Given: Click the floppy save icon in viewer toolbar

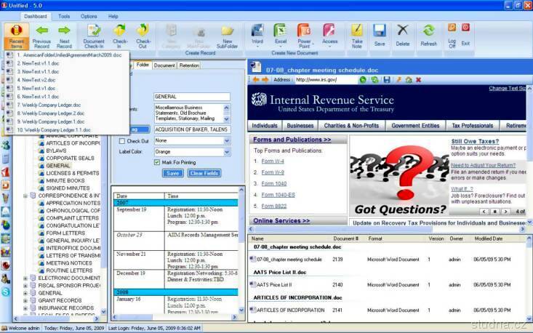Looking at the screenshot, I should (x=387, y=80).
